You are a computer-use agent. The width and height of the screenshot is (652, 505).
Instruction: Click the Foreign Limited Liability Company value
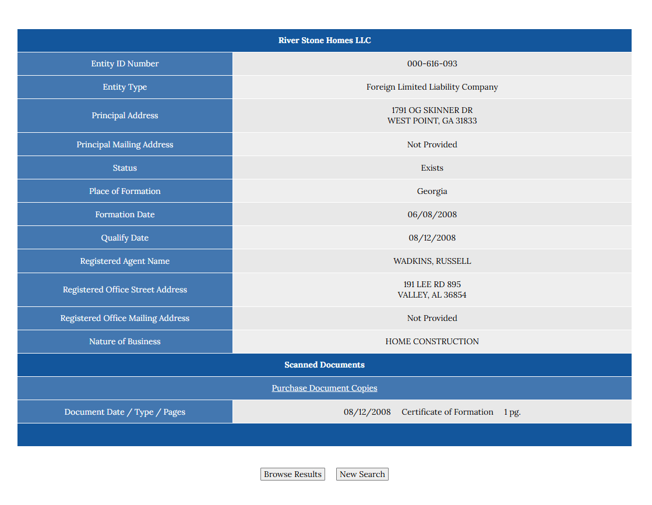tap(432, 87)
